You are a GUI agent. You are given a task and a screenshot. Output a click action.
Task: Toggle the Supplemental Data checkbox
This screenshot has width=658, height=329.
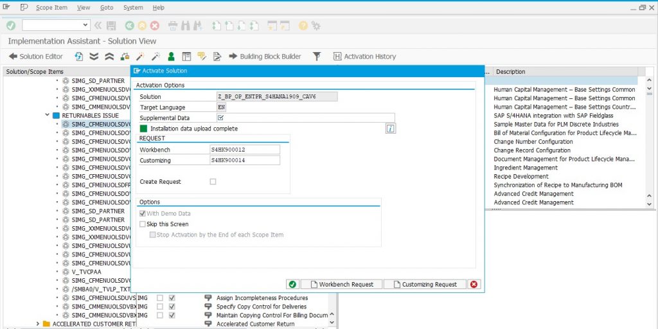pos(221,118)
